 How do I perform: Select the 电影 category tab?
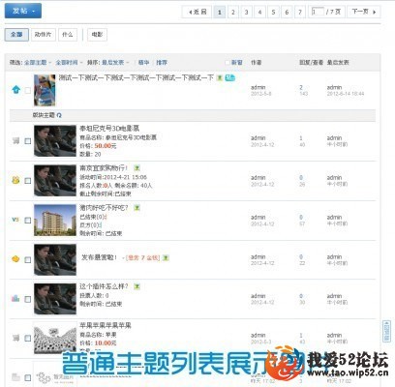pos(97,35)
